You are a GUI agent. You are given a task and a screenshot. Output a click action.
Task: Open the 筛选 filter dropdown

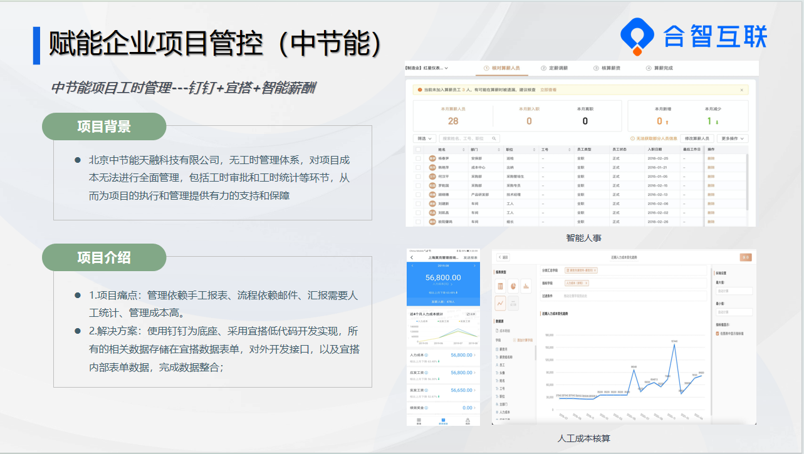pyautogui.click(x=424, y=138)
